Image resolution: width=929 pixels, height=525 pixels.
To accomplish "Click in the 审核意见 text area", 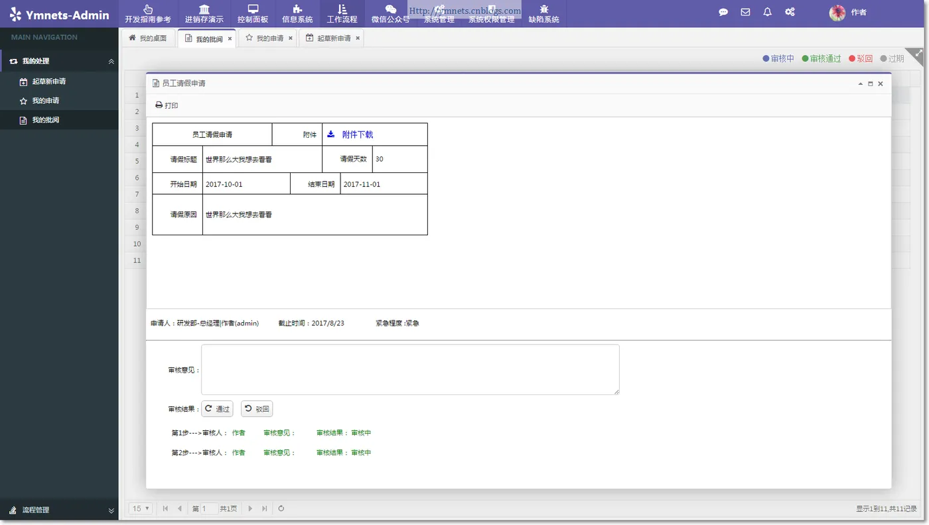I will pos(410,369).
